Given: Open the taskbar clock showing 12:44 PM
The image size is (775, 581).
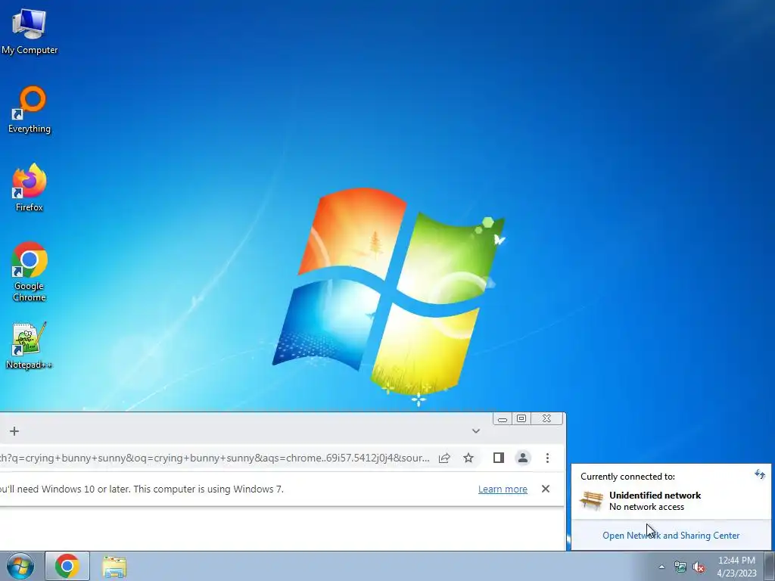Looking at the screenshot, I should [736, 567].
